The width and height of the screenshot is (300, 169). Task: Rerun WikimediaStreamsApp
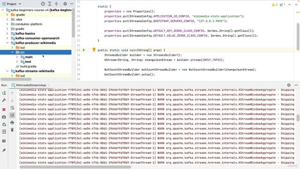coord(4,93)
